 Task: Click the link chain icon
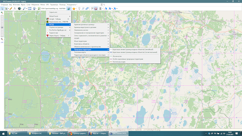pyautogui.click(x=87, y=9)
